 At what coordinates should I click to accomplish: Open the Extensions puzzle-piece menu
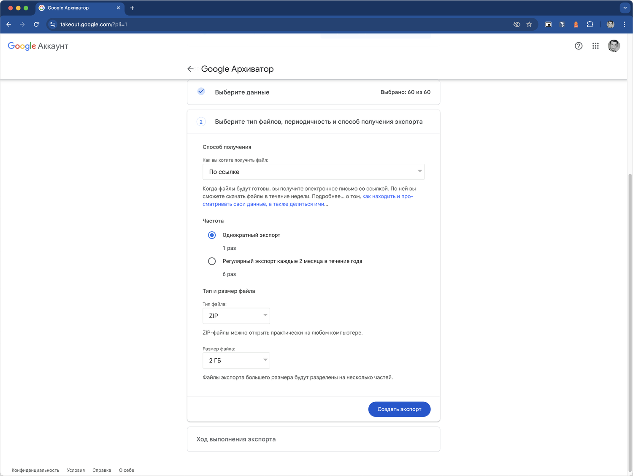(x=590, y=24)
